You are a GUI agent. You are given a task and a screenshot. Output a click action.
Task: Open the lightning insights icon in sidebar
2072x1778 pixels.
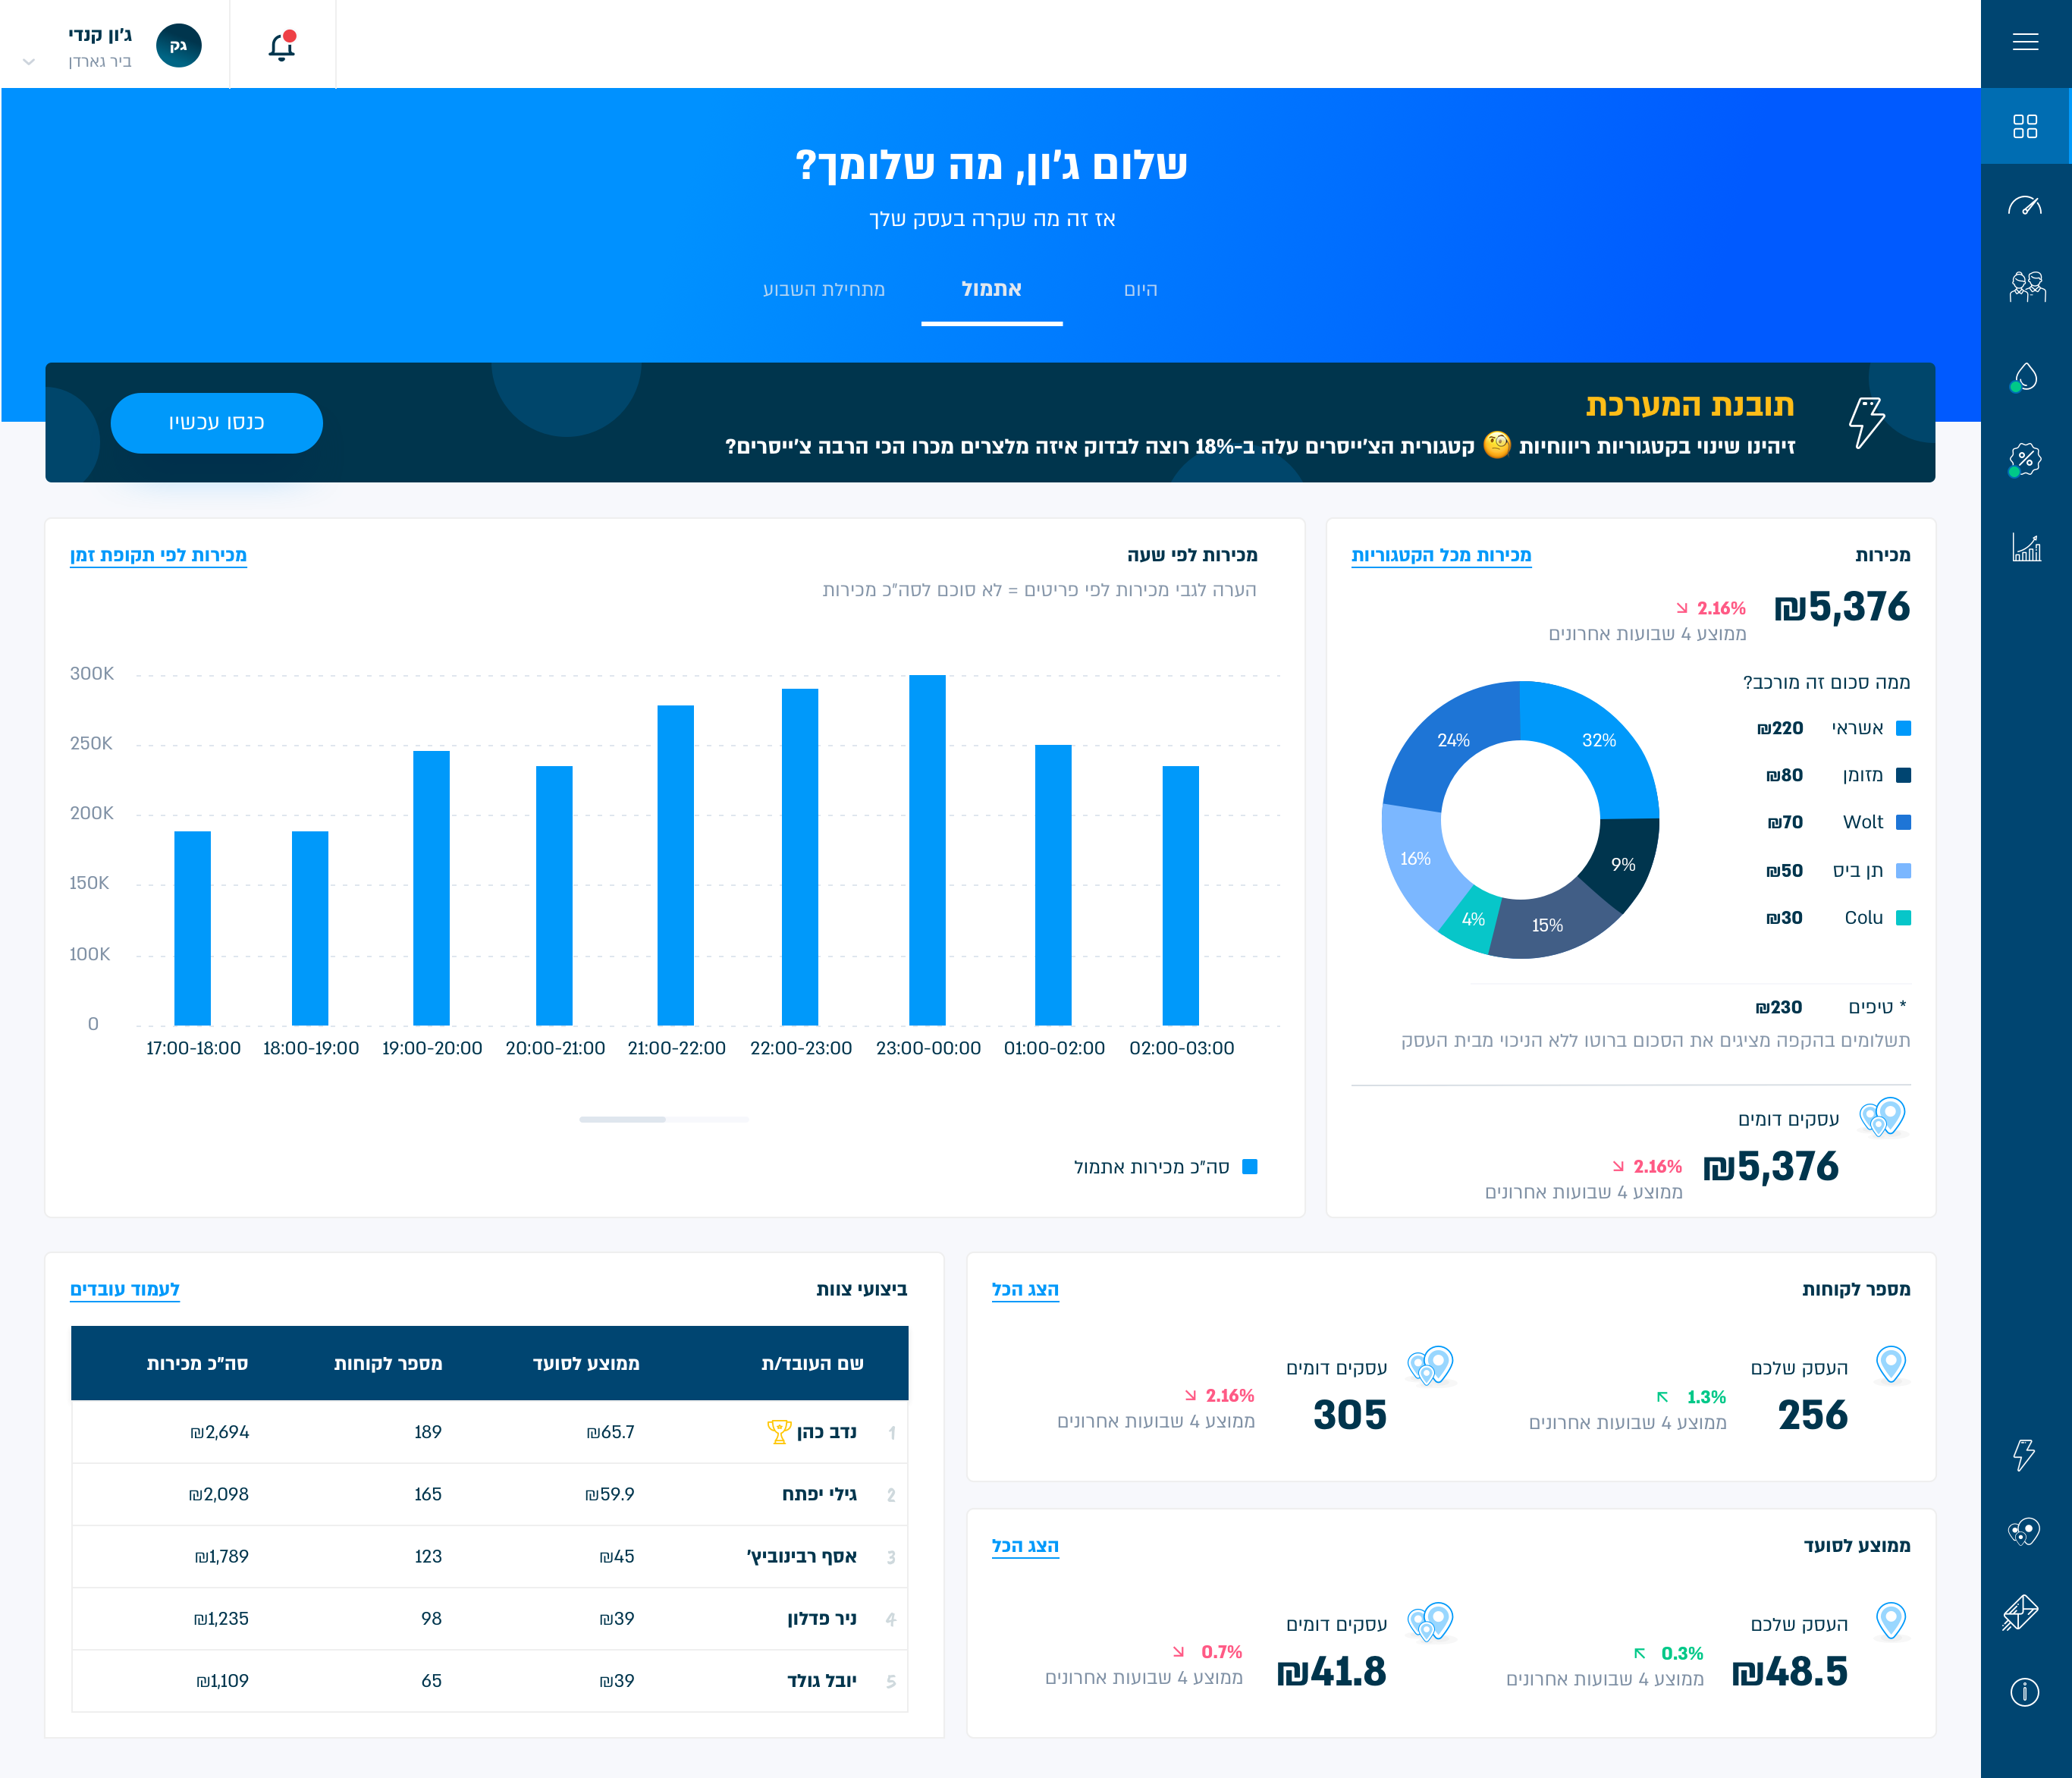2024,1455
